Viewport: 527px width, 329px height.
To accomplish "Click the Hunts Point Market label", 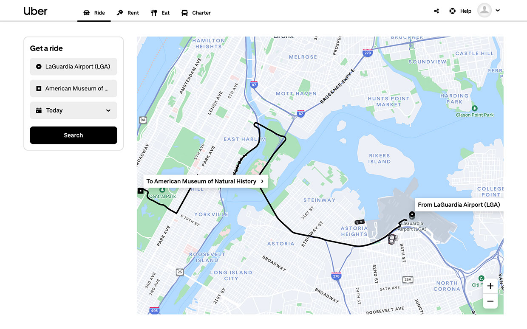I will (388, 101).
